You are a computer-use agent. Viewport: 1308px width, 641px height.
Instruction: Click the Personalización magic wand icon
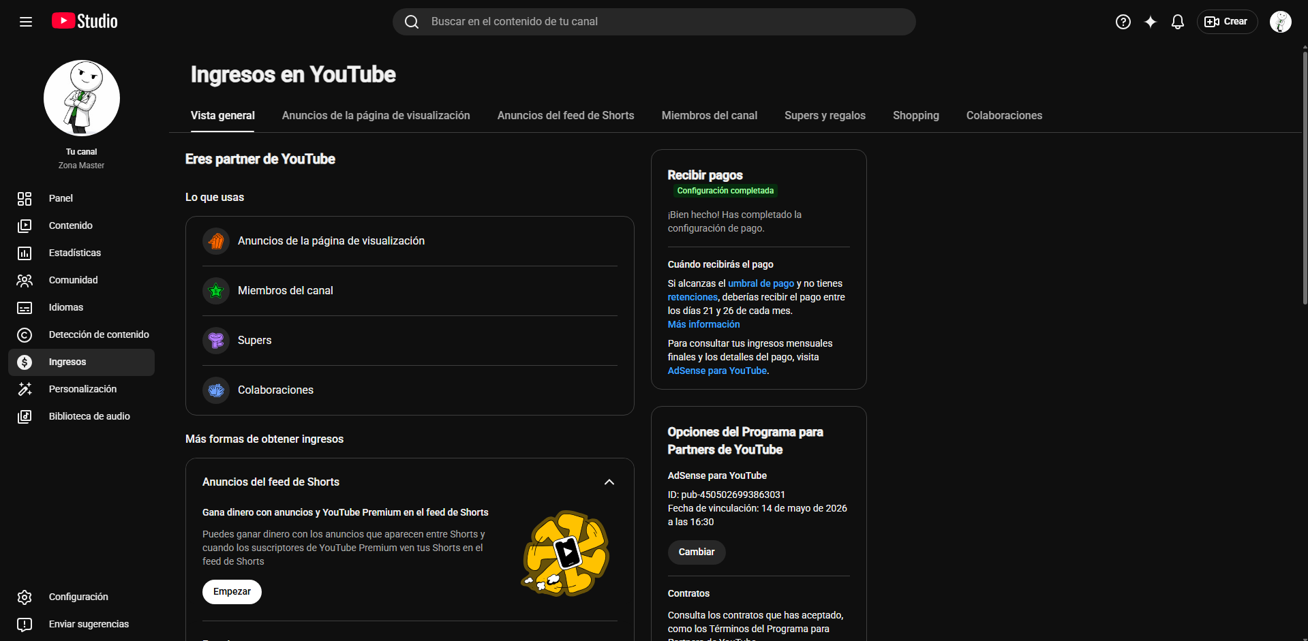pos(25,389)
